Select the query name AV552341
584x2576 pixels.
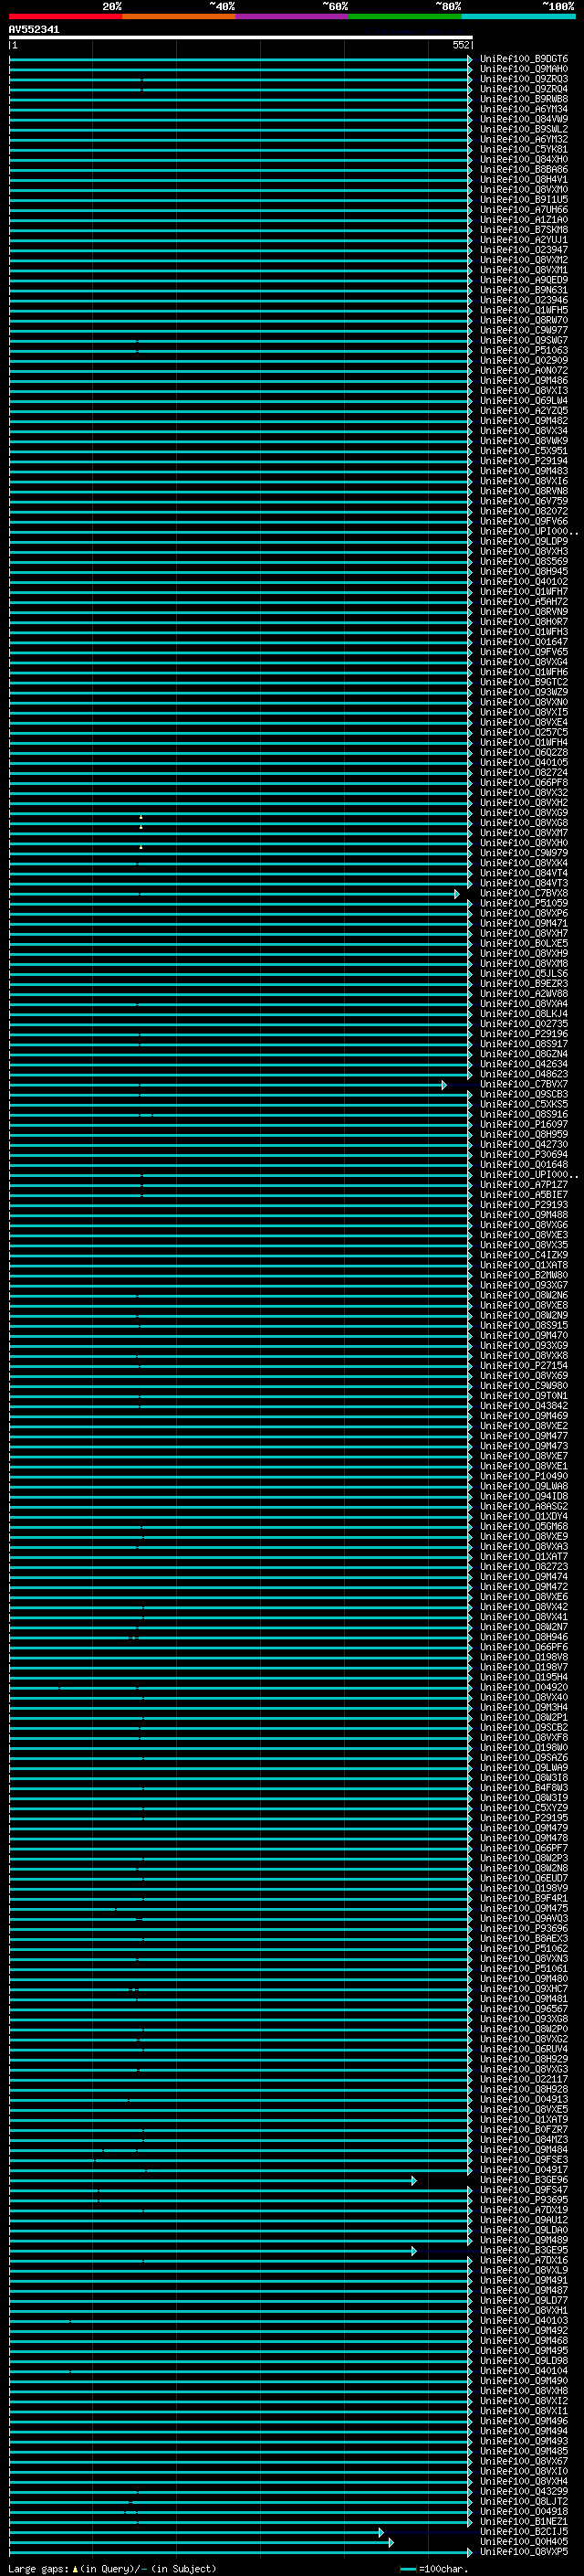pos(34,29)
